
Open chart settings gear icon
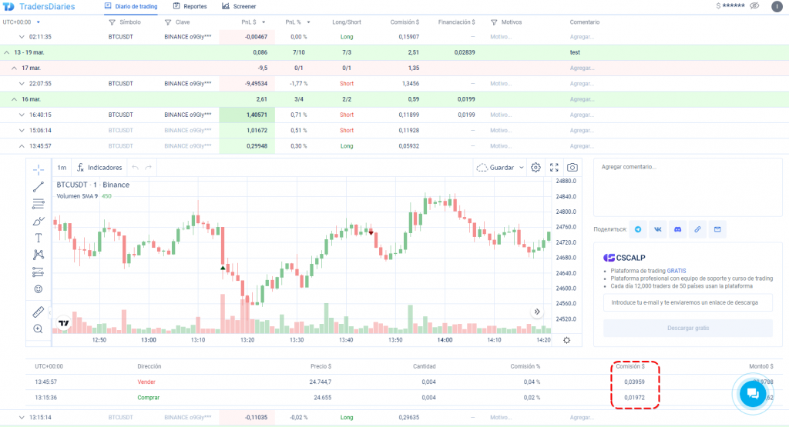click(x=536, y=168)
